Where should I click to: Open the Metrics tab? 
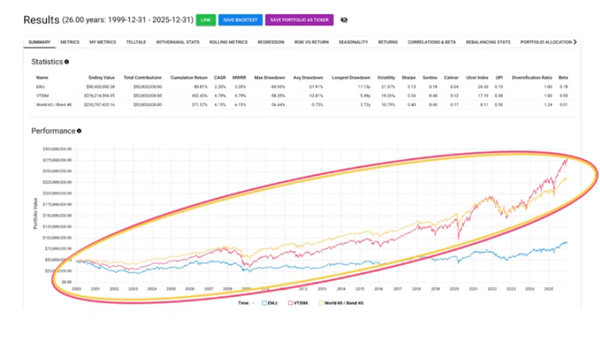pos(70,42)
